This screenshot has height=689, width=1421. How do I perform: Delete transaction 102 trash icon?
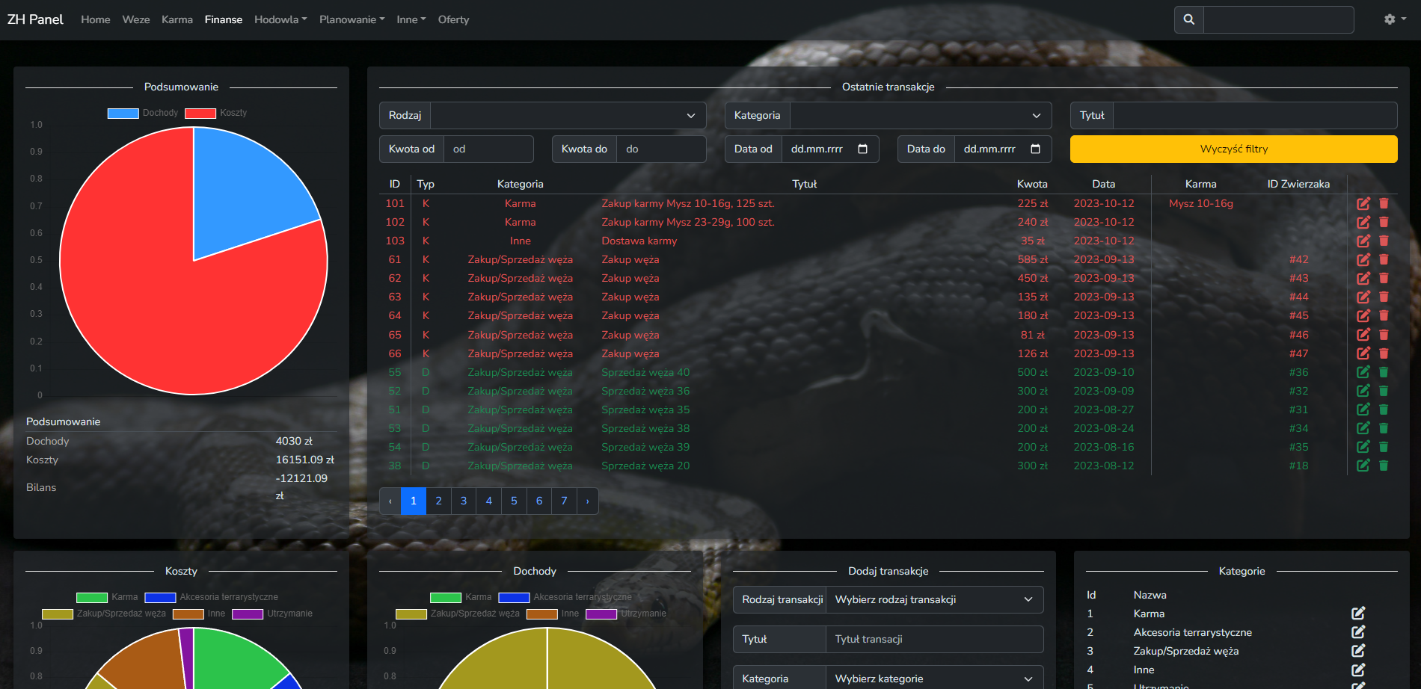click(x=1384, y=222)
